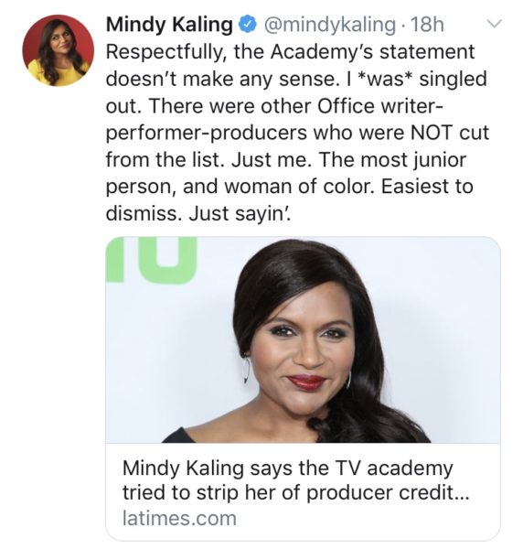This screenshot has height=549, width=523.
Task: Click the 'Office writer-' text in the tweet
Action: 380,106
